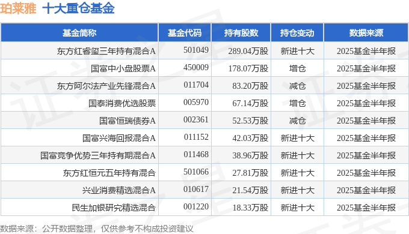This screenshot has height=234, width=409.
Task: Click the 289.04万股 holdings cell
Action: coord(248,51)
